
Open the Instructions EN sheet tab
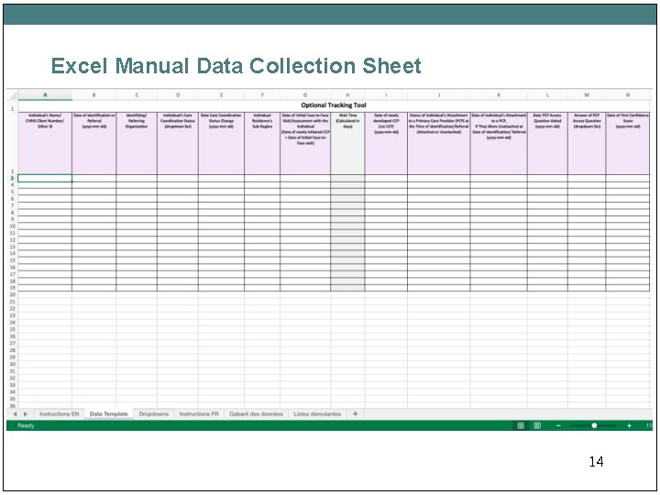click(x=60, y=414)
